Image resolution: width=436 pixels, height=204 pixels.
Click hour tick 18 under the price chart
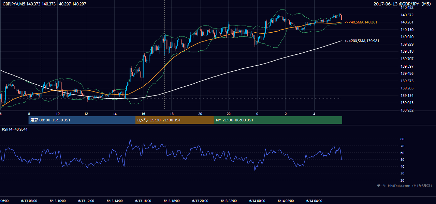(172, 114)
